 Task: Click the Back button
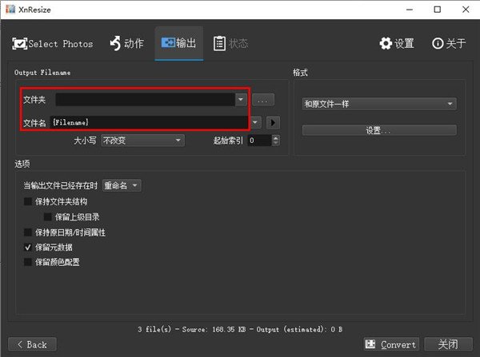tap(33, 344)
